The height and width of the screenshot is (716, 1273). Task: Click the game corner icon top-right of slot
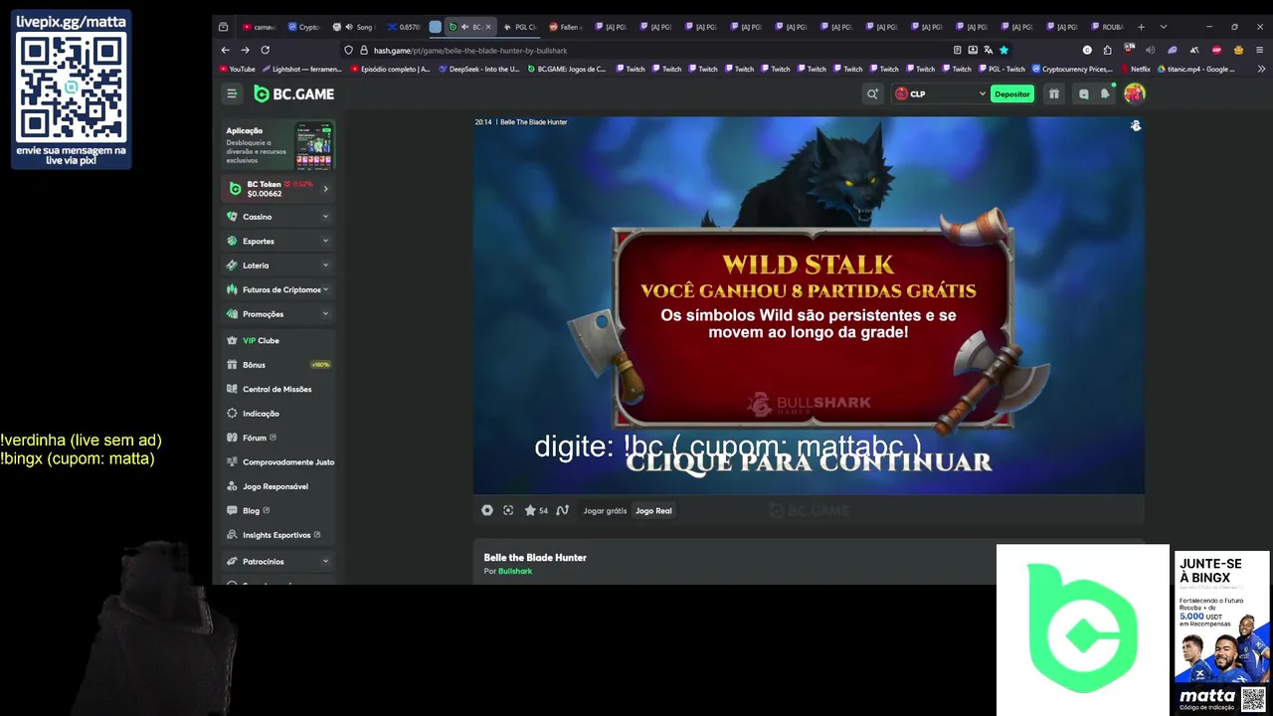point(1136,125)
